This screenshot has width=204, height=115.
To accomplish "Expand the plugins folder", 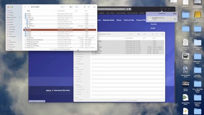I will 24,34.
